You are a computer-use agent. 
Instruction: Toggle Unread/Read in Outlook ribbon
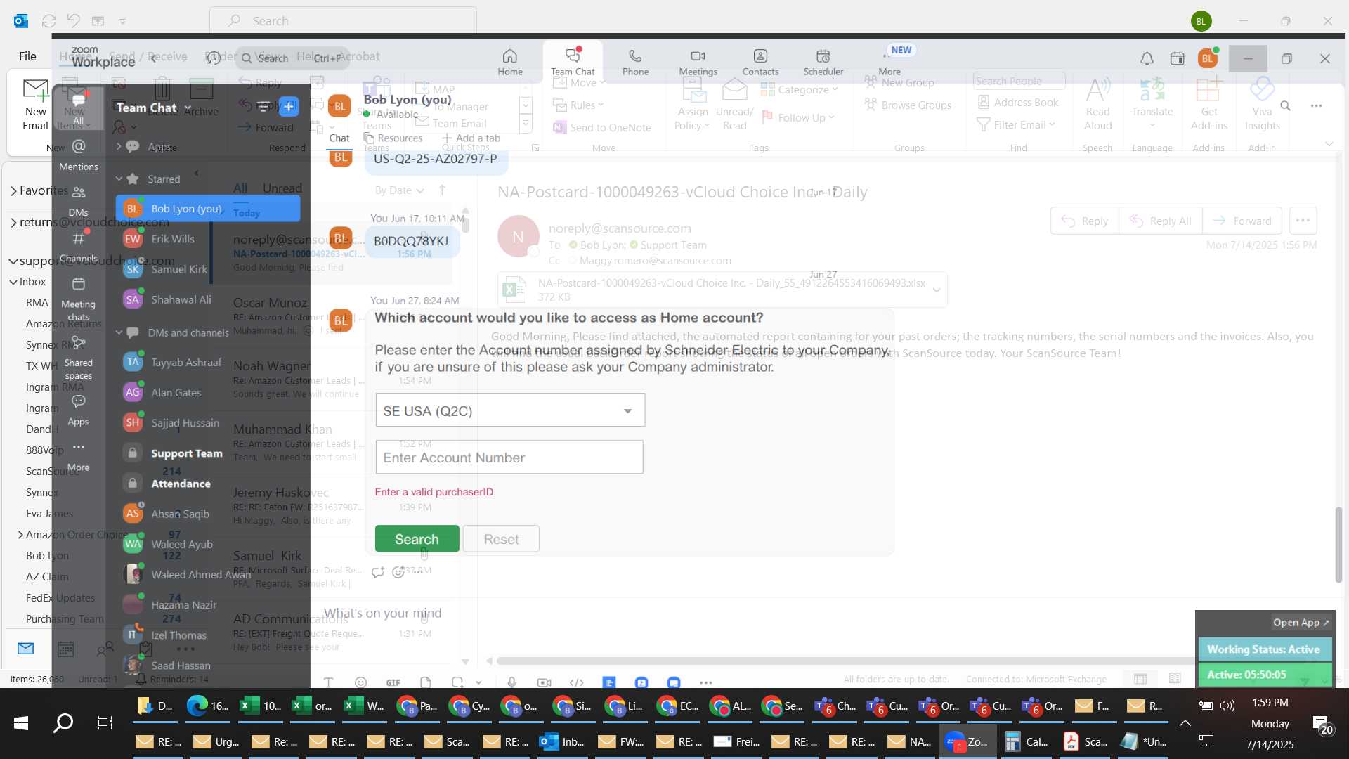click(x=734, y=105)
